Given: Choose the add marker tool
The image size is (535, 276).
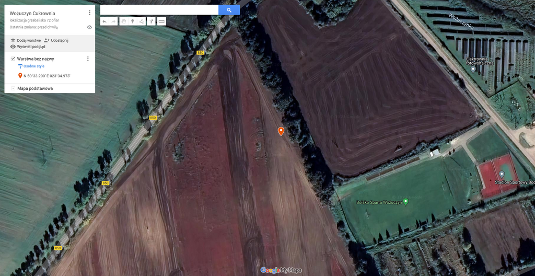Looking at the screenshot, I should 132,21.
